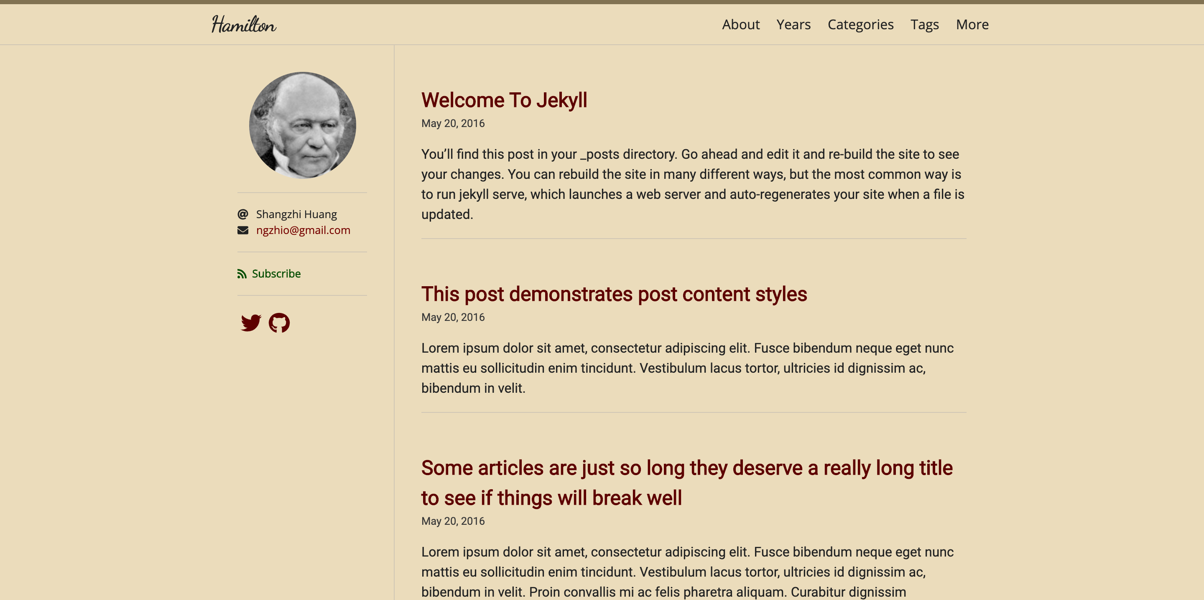Viewport: 1204px width, 600px height.
Task: Click May 20, 2016 date under Welcome post
Action: coord(452,123)
